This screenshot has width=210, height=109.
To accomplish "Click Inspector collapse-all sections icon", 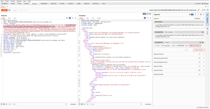I will pyautogui.click(x=198, y=14).
